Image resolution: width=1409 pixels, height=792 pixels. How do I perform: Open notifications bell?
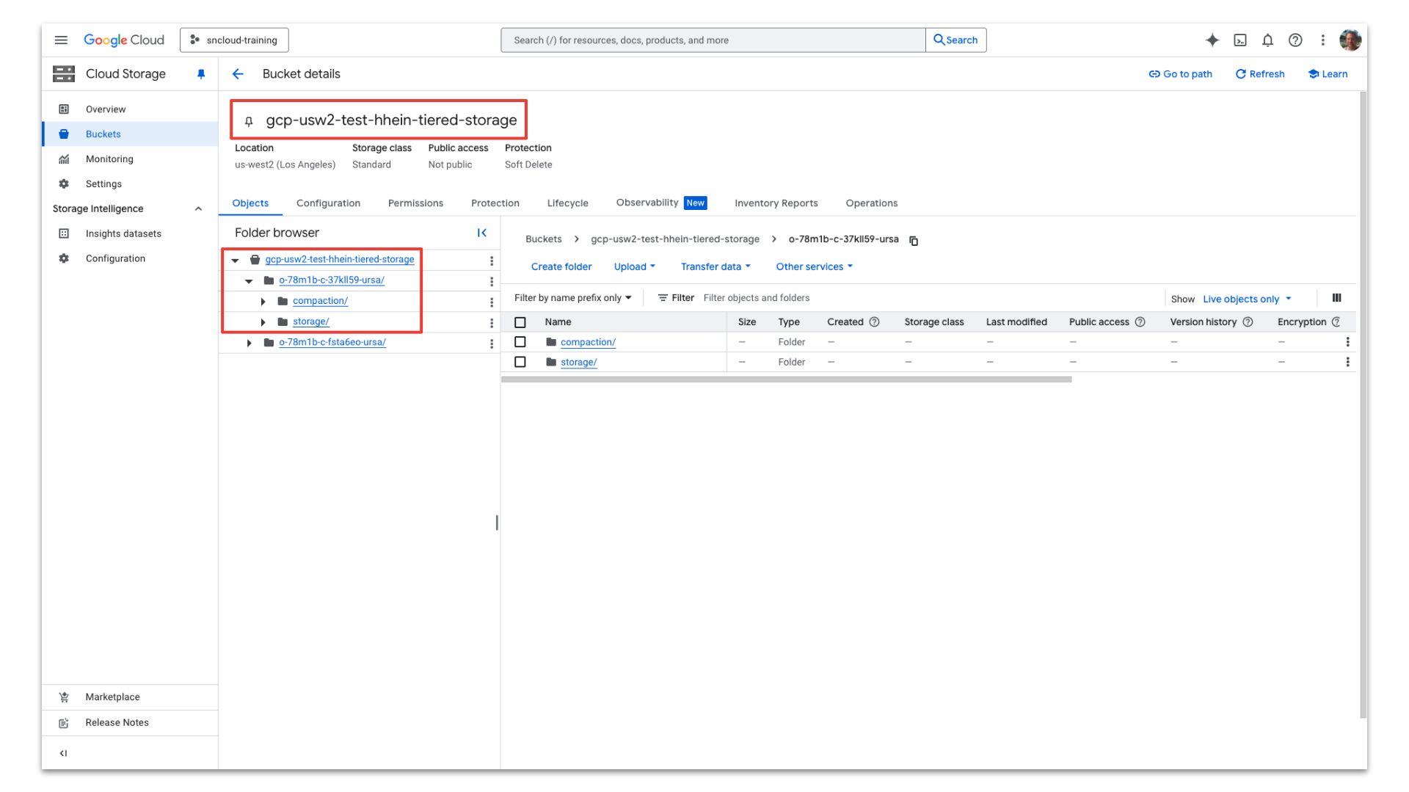click(1267, 40)
